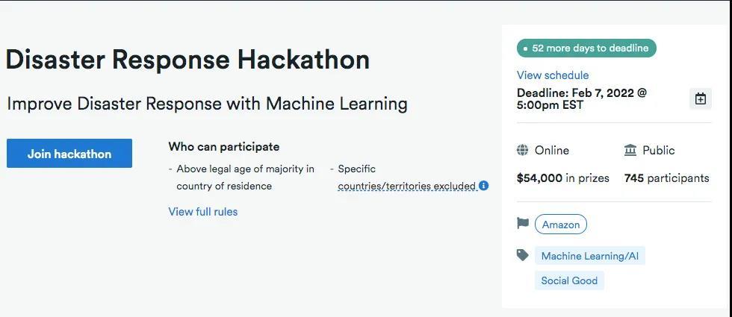Click the $54,000 in prizes text

tap(563, 178)
